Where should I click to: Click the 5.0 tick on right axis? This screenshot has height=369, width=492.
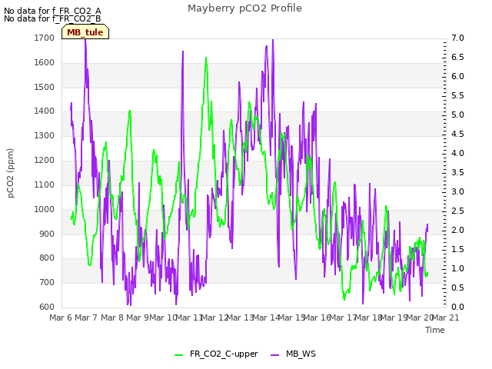coord(458,115)
